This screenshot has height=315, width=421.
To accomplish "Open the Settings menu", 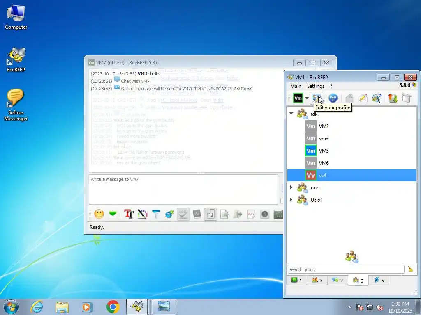I will pos(315,86).
